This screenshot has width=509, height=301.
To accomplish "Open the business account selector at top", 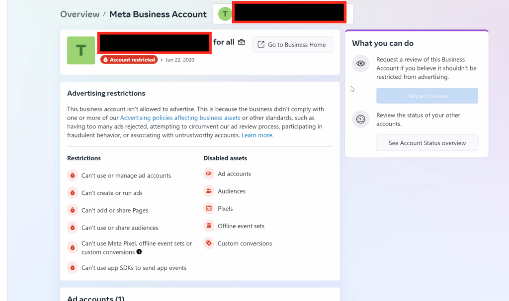I will [x=283, y=14].
